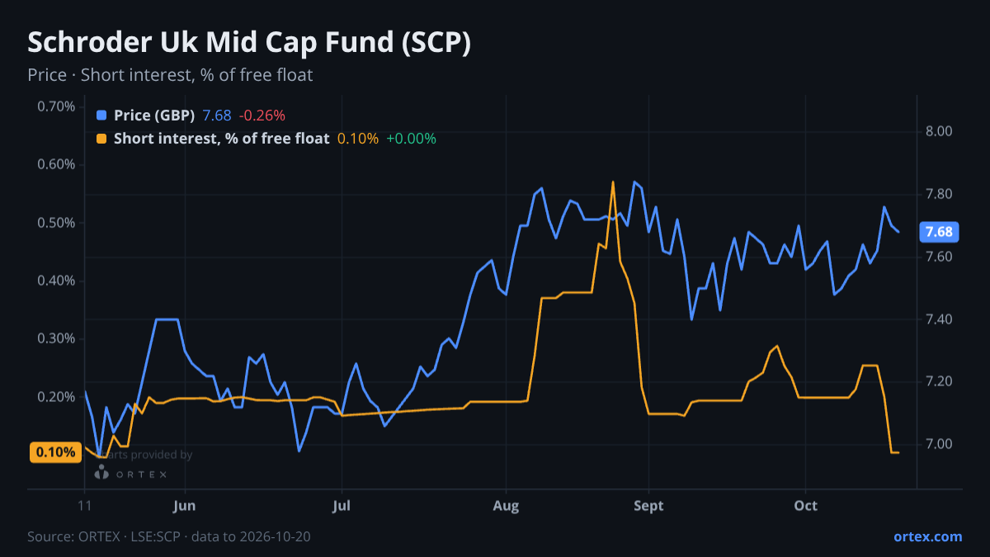Click the Aug x-axis label
The width and height of the screenshot is (990, 557).
[x=507, y=505]
